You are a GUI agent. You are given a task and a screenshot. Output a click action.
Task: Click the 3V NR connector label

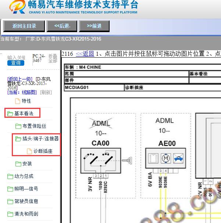(90, 184)
